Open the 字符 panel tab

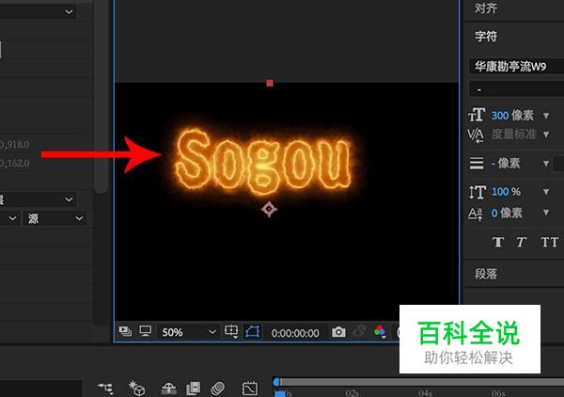tap(486, 37)
